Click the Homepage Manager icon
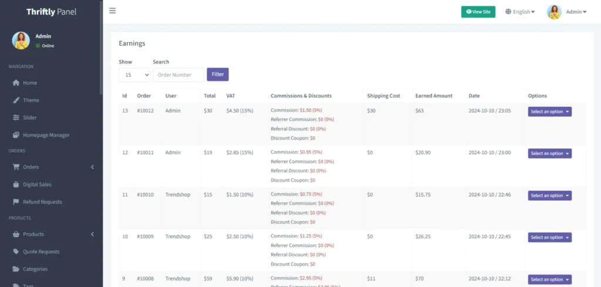 coord(16,135)
